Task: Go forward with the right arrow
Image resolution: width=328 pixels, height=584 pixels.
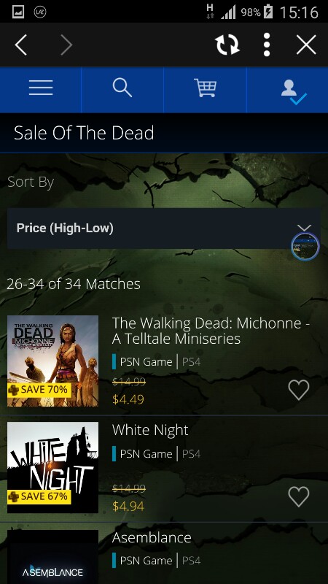Action: click(66, 45)
